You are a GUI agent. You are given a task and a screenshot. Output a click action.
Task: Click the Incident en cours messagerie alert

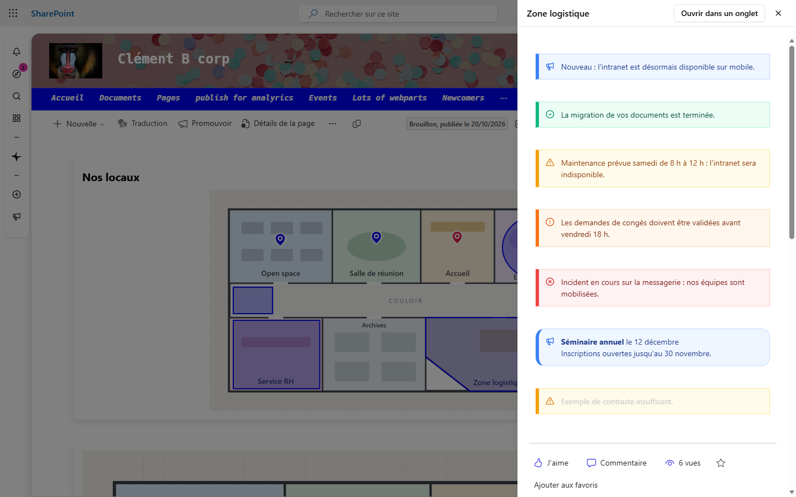[x=653, y=288]
